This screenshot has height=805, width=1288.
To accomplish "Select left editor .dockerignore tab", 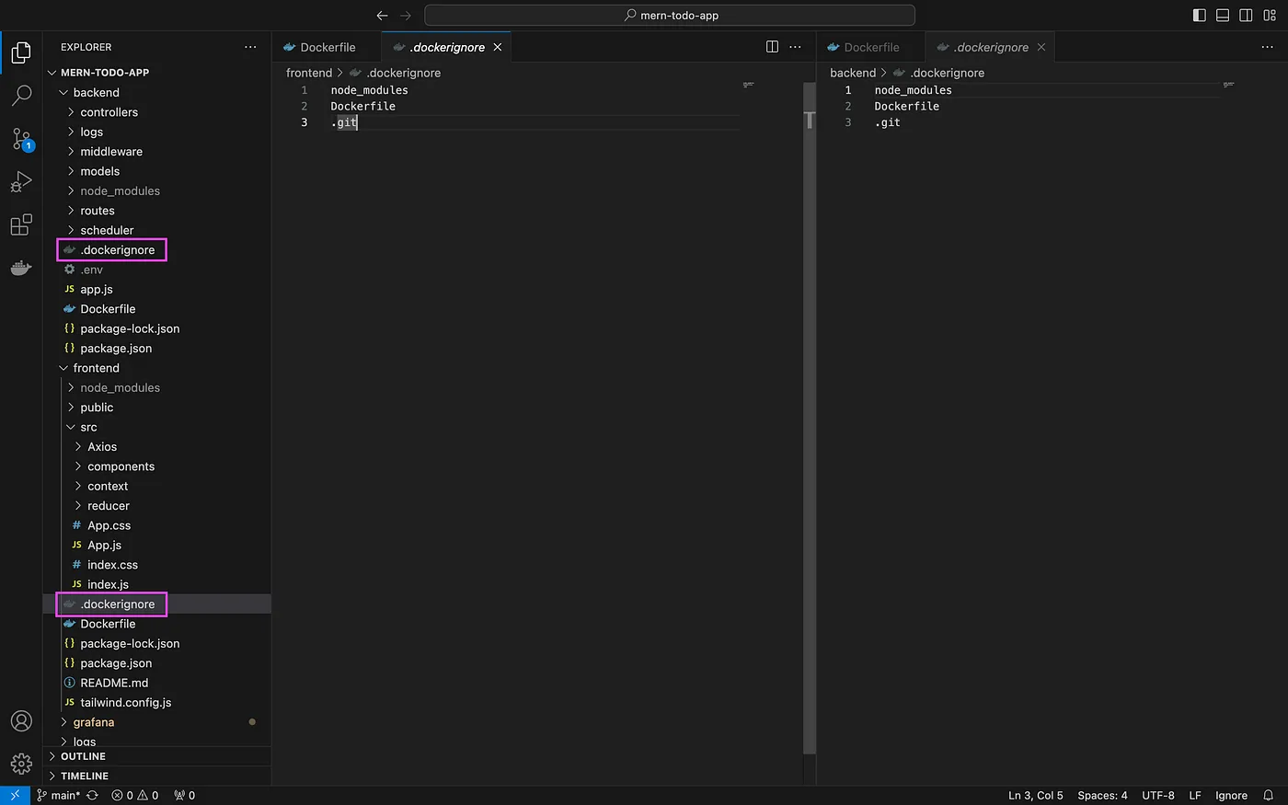I will point(446,47).
